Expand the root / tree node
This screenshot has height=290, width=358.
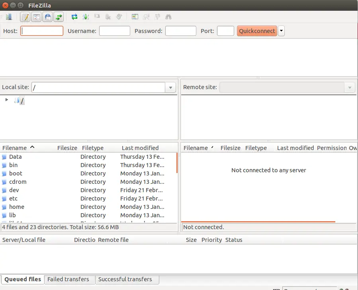point(7,100)
